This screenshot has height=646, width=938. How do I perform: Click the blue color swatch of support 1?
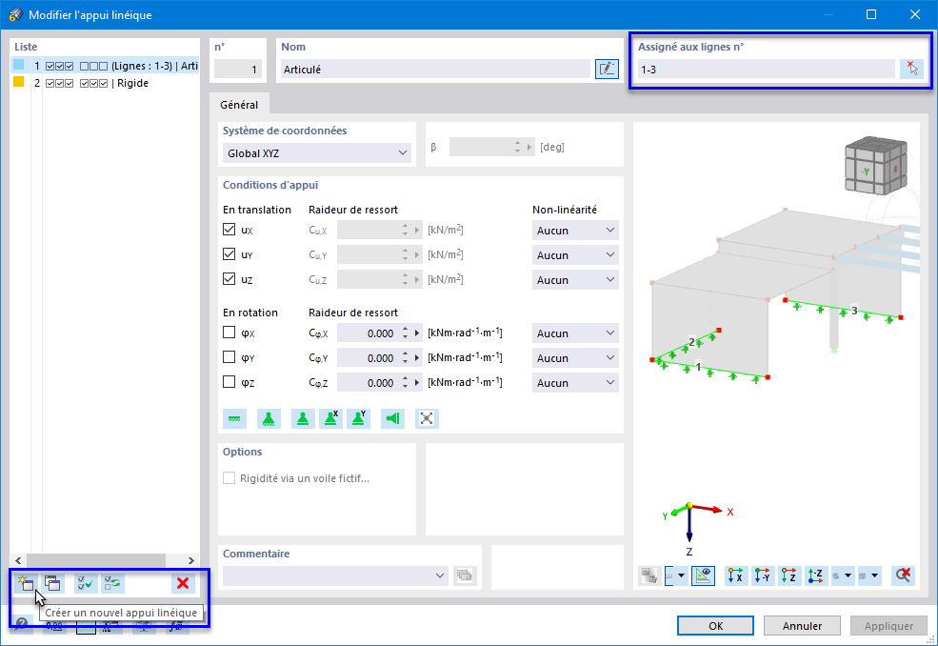point(18,65)
